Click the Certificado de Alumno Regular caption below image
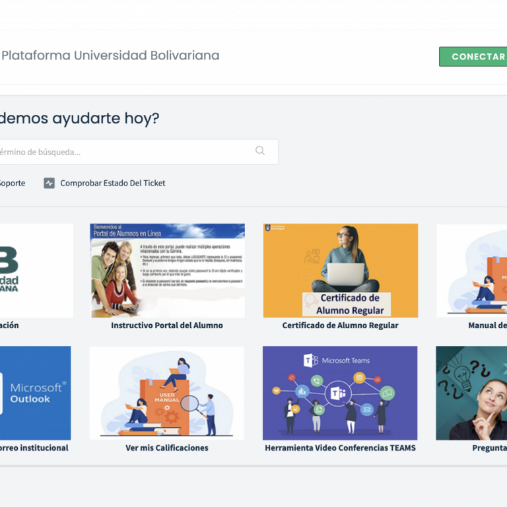This screenshot has width=507, height=507. 340,325
